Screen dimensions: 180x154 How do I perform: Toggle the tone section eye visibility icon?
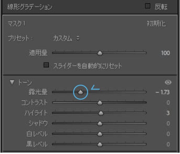pos(168,82)
